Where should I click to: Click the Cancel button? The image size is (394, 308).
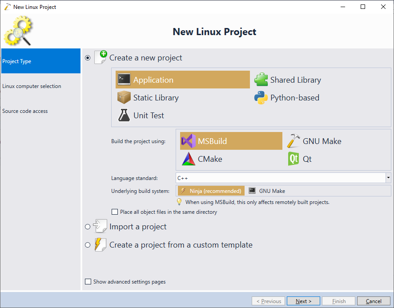click(374, 301)
